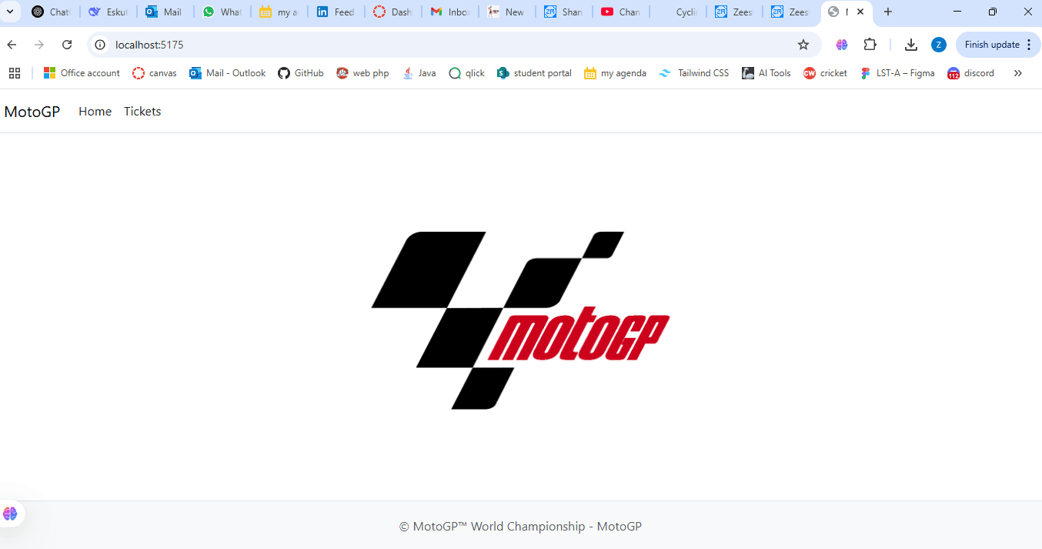1042x549 pixels.
Task: Open the discord bookmark
Action: 970,73
